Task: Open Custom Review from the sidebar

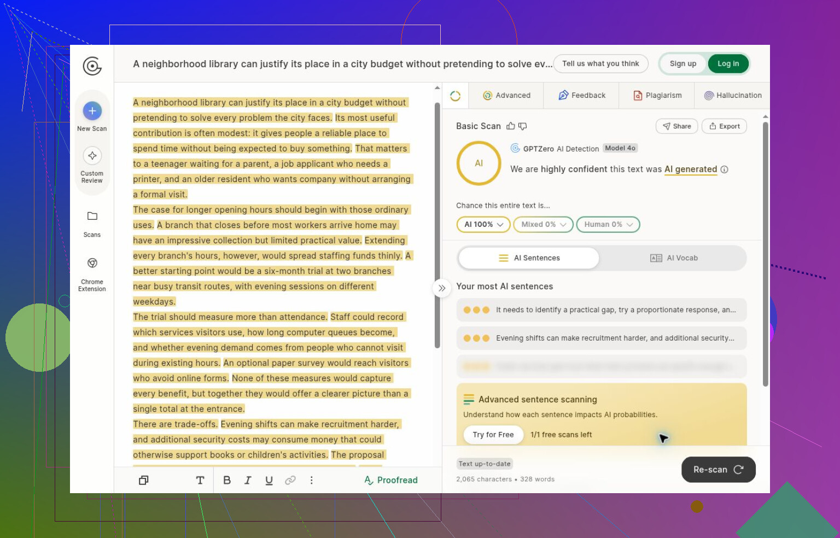Action: click(92, 165)
